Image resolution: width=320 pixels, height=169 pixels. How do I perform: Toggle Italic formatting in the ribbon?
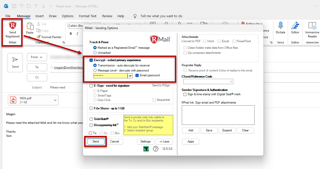[x=77, y=34]
